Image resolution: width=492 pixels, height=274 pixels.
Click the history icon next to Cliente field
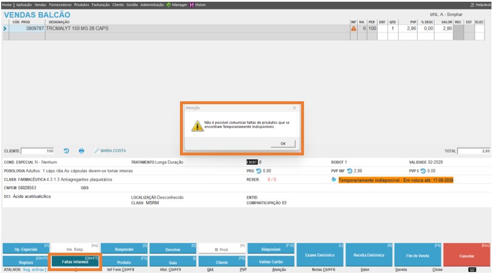coord(66,151)
